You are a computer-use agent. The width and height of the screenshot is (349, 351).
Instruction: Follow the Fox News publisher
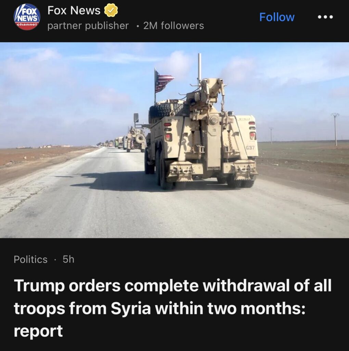tap(277, 17)
